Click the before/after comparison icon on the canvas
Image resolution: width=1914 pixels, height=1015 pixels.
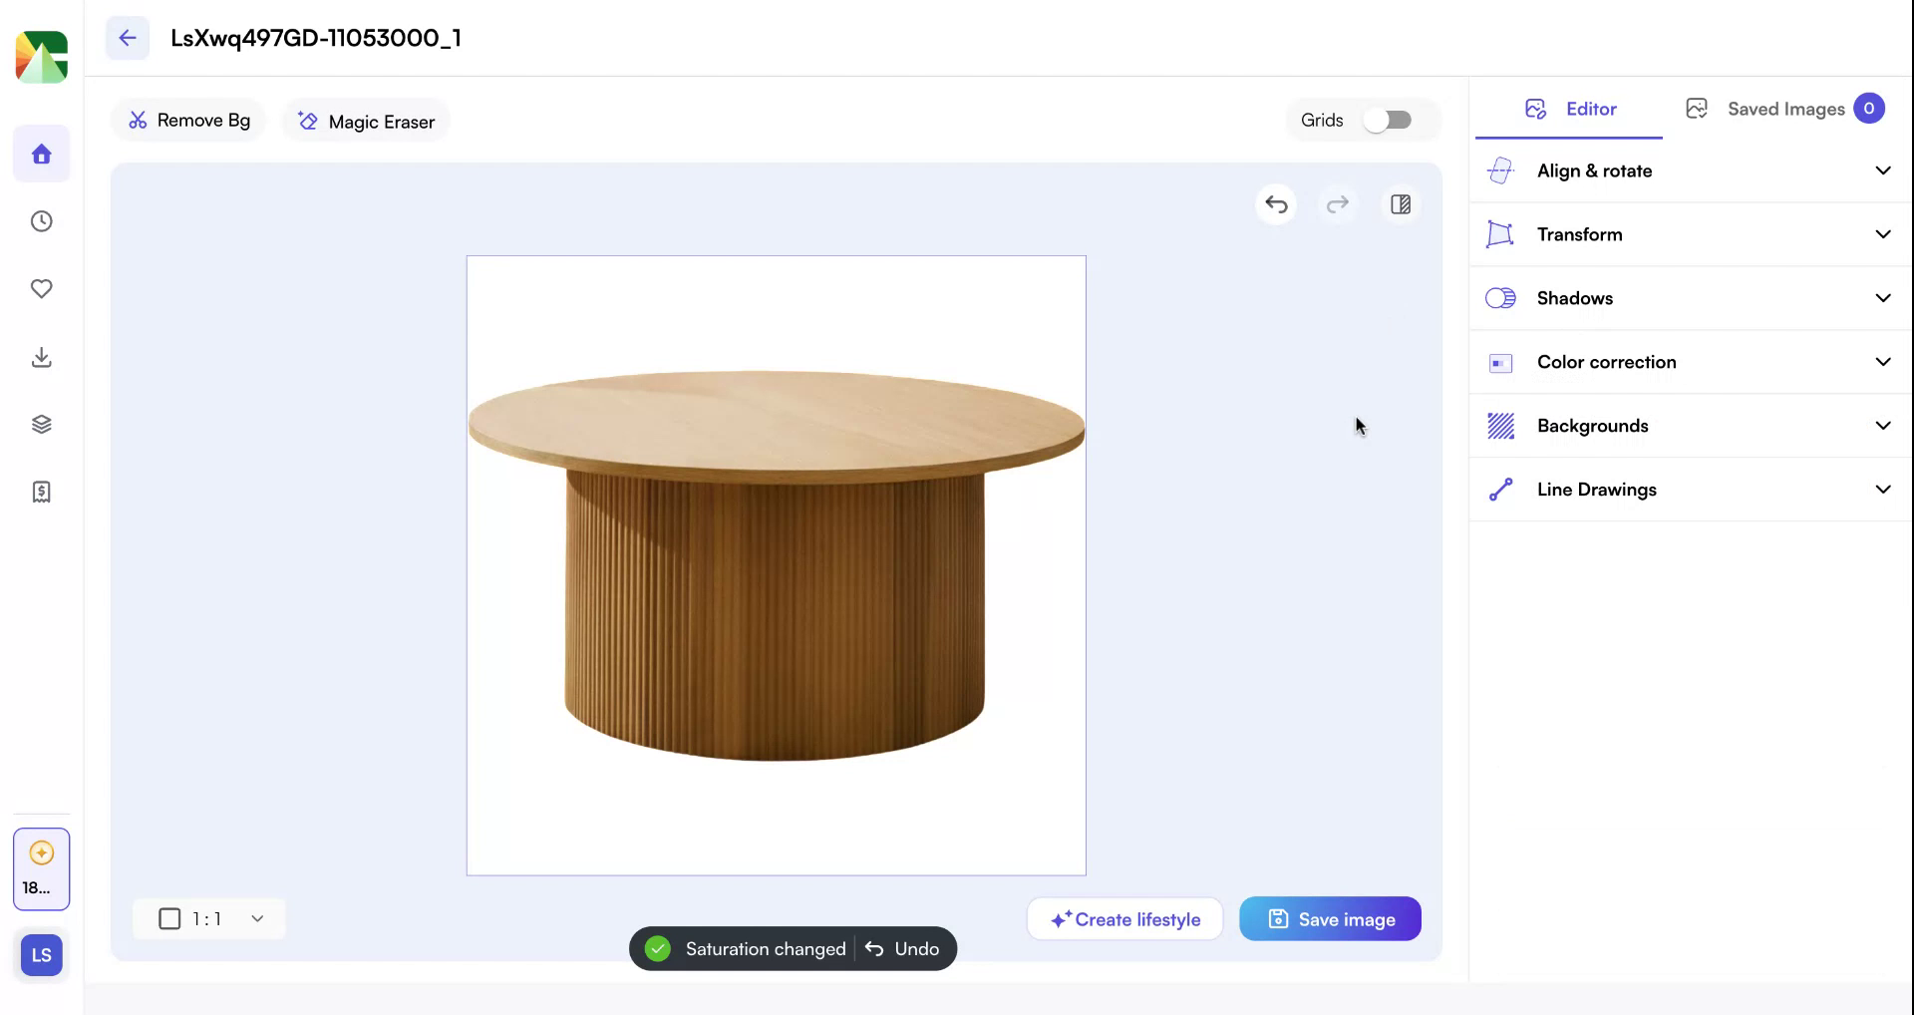coord(1400,204)
